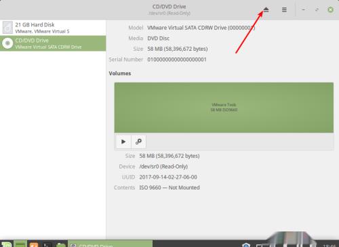Open the Linux Mint start menu
This screenshot has width=339, height=247.
click(7, 244)
